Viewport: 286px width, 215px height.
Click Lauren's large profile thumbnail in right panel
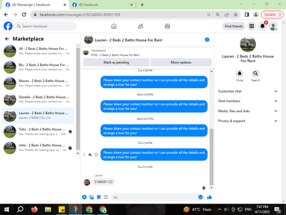(x=248, y=44)
